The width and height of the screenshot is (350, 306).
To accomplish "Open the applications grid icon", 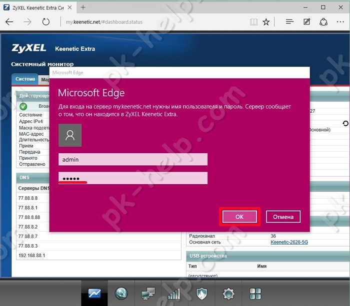I will coord(255,294).
